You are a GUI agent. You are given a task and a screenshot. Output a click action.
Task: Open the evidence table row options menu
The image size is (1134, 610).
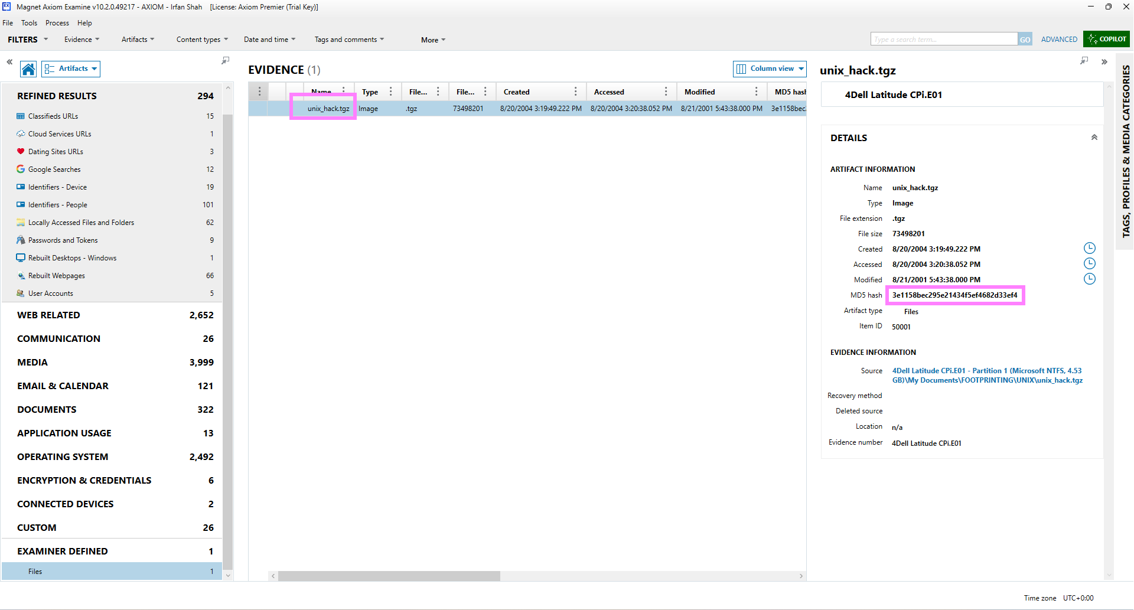tap(259, 92)
